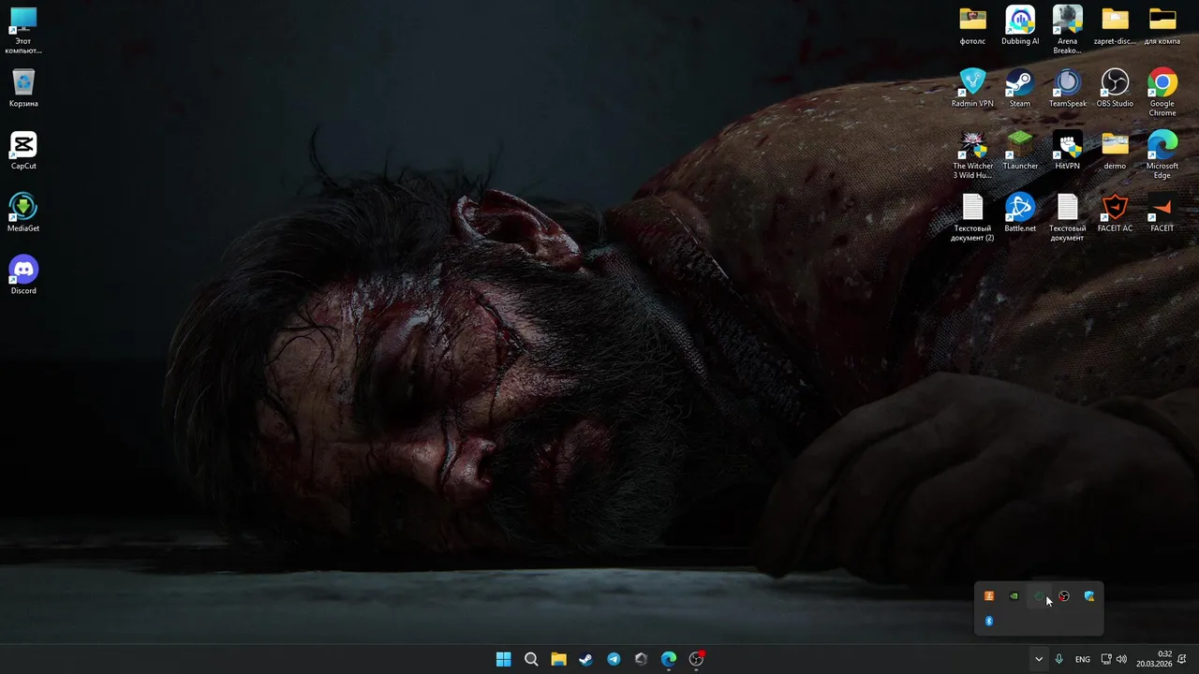This screenshot has width=1199, height=674.
Task: Select the Steam desktop shortcut
Action: pyautogui.click(x=1020, y=88)
